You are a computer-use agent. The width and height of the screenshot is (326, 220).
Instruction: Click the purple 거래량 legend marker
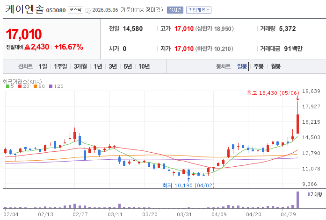click(x=309, y=194)
